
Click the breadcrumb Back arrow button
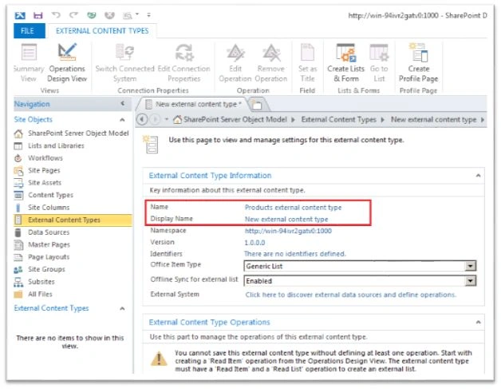[142, 120]
